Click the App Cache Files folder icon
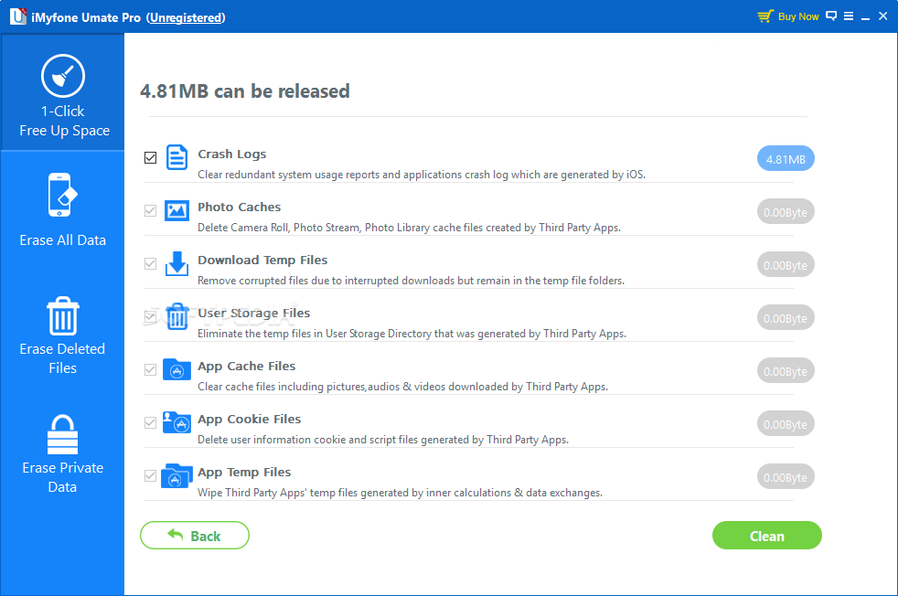Viewport: 898px width, 596px height. point(177,370)
